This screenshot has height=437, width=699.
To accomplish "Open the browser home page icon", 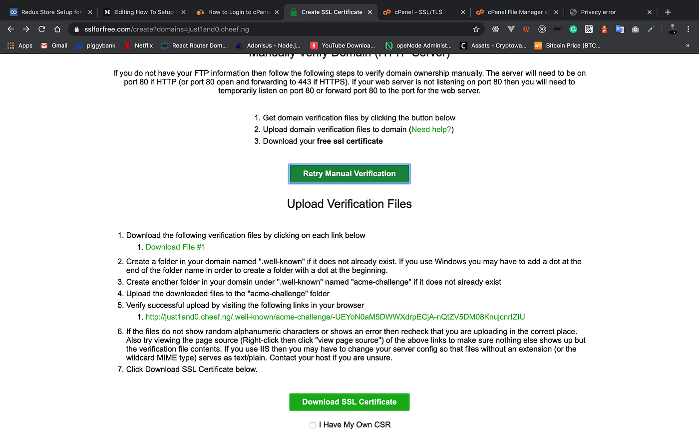I will click(57, 29).
